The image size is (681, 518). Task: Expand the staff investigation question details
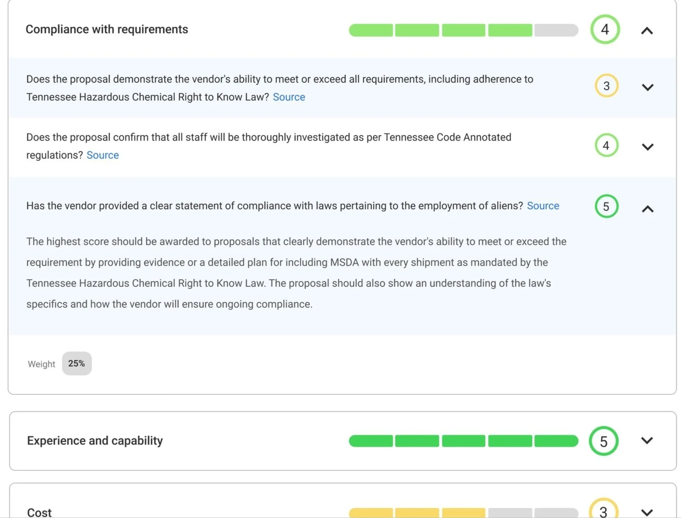pyautogui.click(x=648, y=147)
